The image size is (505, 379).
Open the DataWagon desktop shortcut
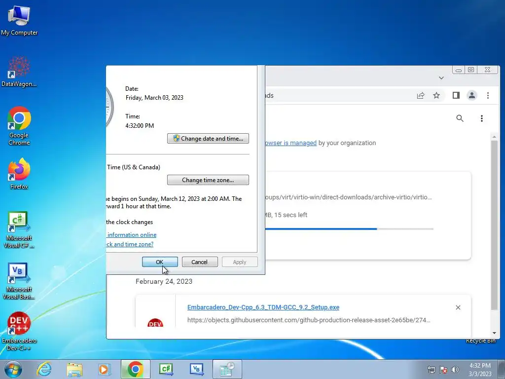19,72
